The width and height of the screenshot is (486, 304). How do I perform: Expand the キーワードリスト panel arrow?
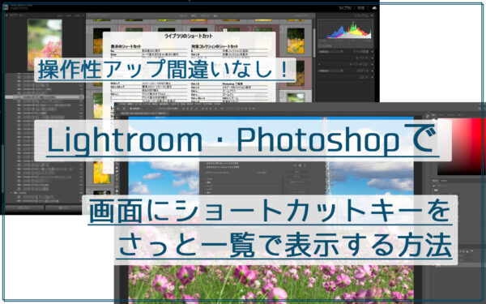(x=372, y=65)
